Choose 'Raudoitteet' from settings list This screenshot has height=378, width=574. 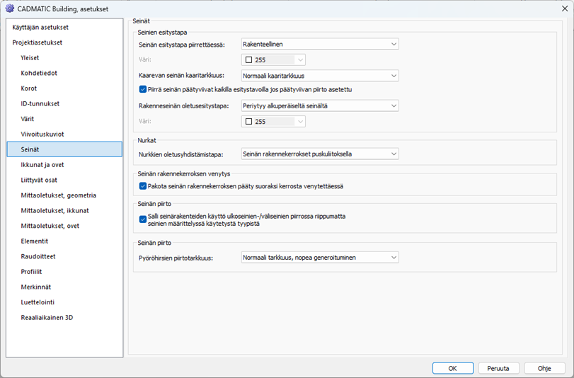pyautogui.click(x=38, y=256)
